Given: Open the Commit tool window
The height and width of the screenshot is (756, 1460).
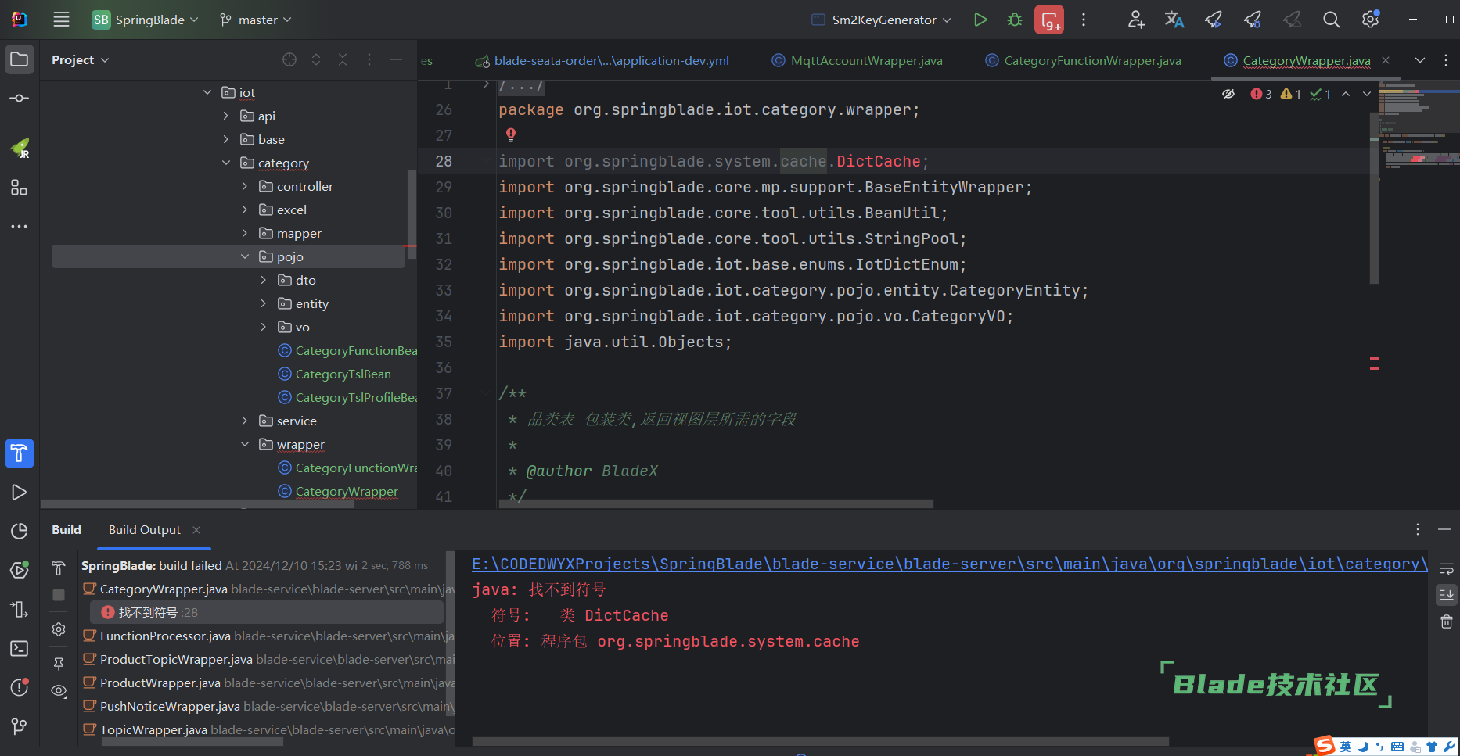Looking at the screenshot, I should click(x=20, y=98).
